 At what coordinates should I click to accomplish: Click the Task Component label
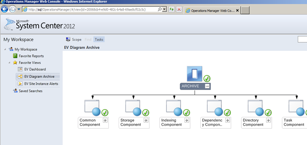294,123
